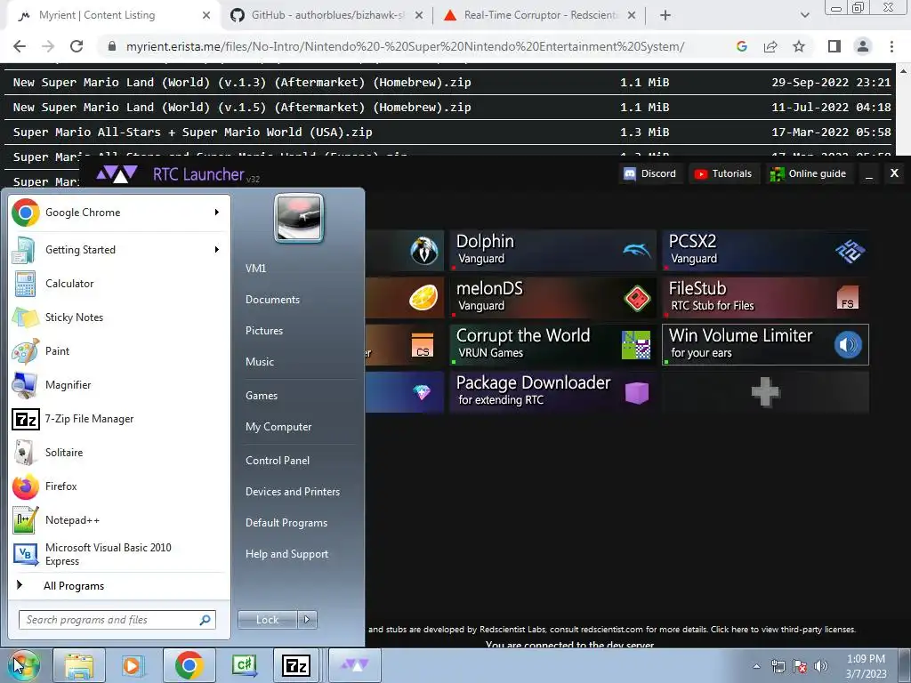The width and height of the screenshot is (911, 683).
Task: Open a new Chrome tab
Action: (x=665, y=16)
